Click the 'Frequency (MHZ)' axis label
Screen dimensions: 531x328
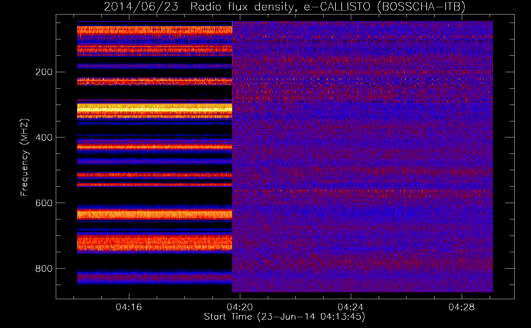point(25,157)
